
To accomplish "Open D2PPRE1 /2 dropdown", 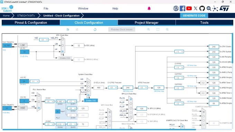I will [179, 78].
